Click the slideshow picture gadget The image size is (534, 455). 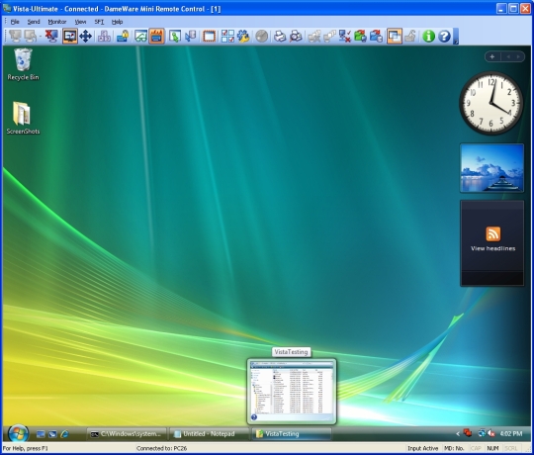492,168
